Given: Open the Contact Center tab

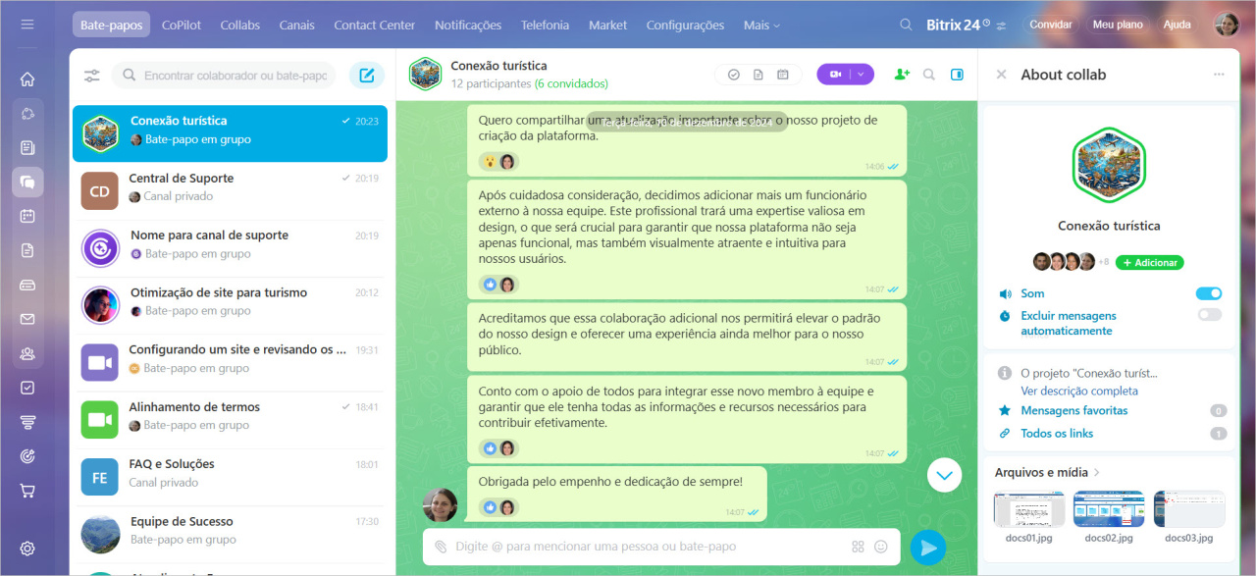Looking at the screenshot, I should 375,25.
